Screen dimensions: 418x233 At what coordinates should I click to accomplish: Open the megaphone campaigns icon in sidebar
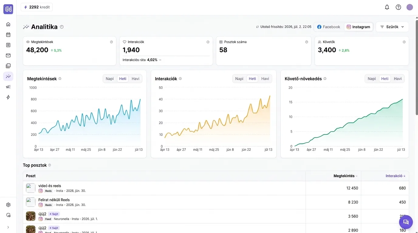point(8,87)
